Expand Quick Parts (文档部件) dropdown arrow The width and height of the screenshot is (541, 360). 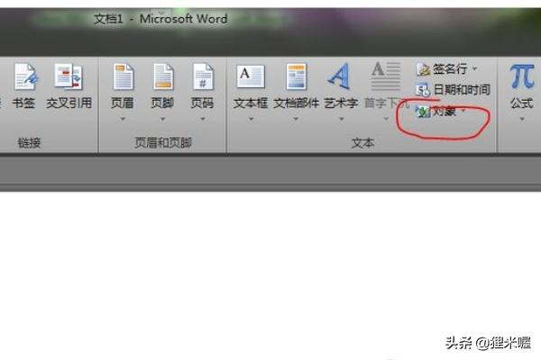click(296, 119)
